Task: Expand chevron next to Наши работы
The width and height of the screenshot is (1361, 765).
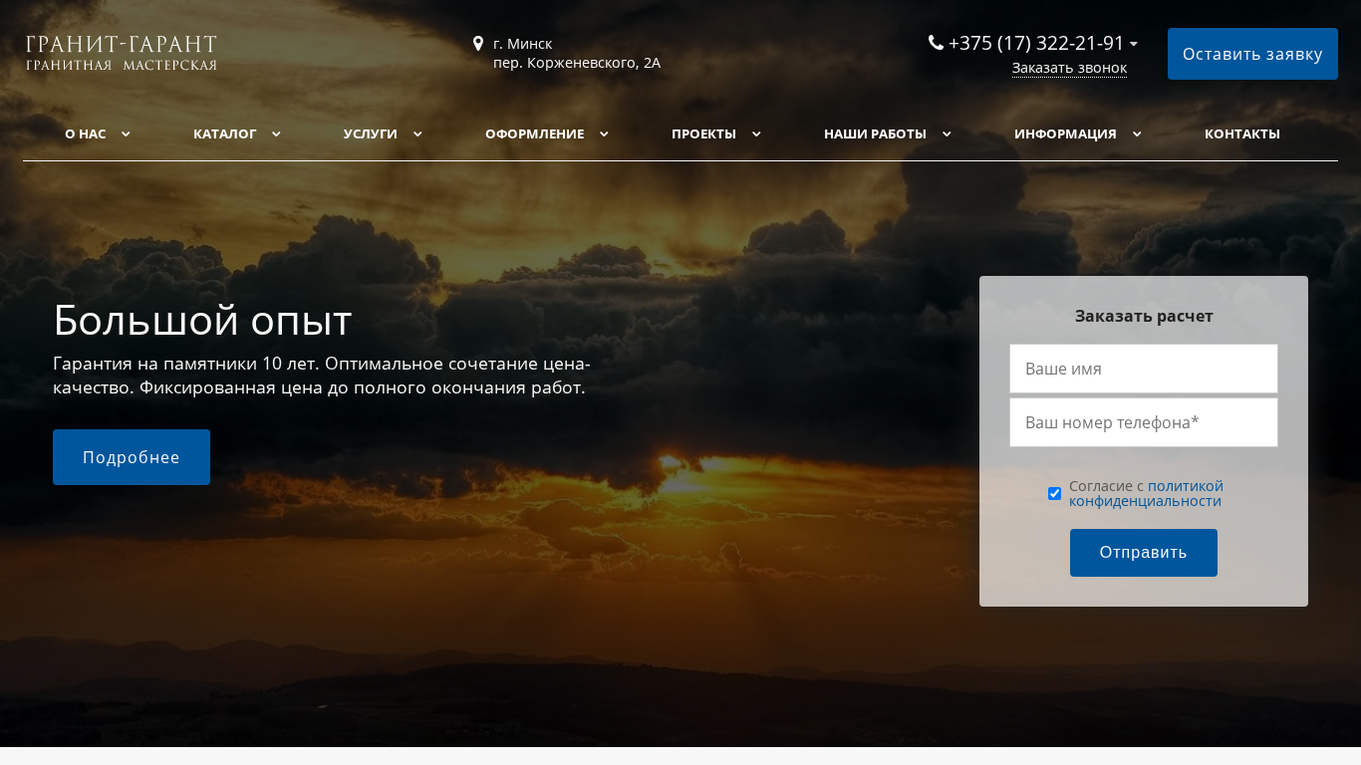Action: 947,134
